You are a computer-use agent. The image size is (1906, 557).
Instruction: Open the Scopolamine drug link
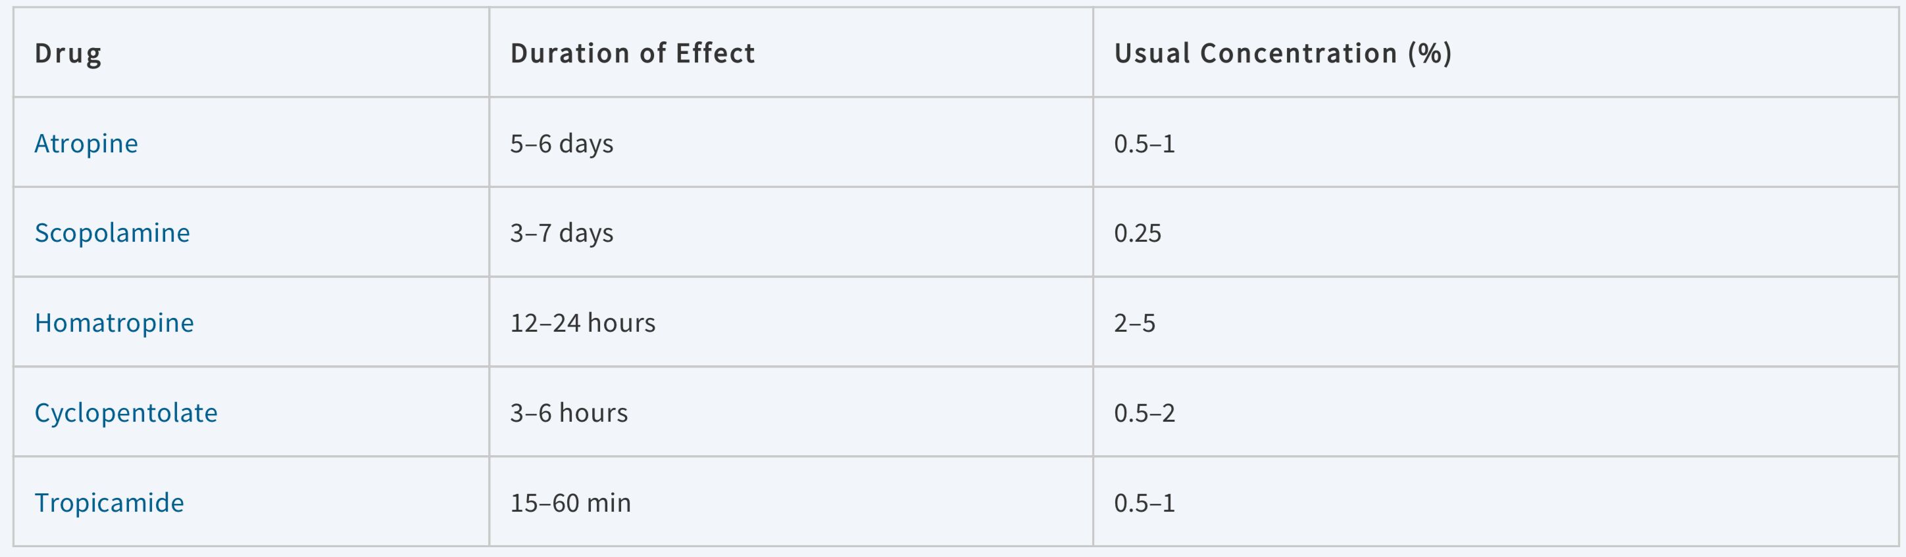point(112,233)
